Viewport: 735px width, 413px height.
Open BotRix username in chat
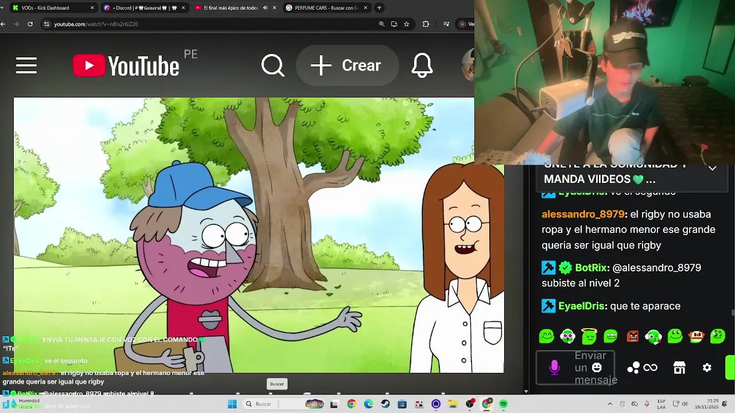[x=591, y=268]
